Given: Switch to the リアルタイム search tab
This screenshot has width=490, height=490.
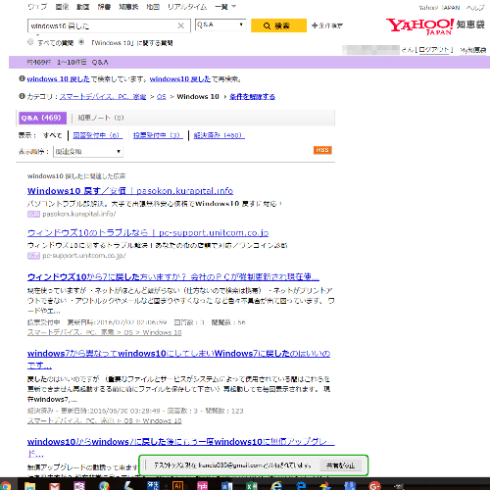Looking at the screenshot, I should (187, 7).
